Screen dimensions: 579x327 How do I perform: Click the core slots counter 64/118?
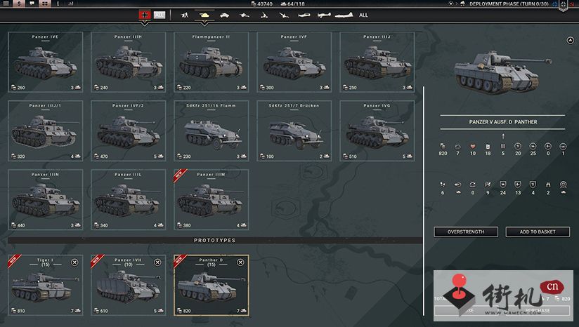point(293,4)
